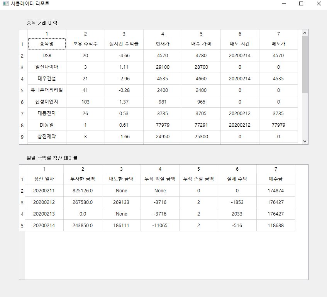327x297 pixels.
Task: Select the -2.96 return rate cell
Action: point(124,79)
